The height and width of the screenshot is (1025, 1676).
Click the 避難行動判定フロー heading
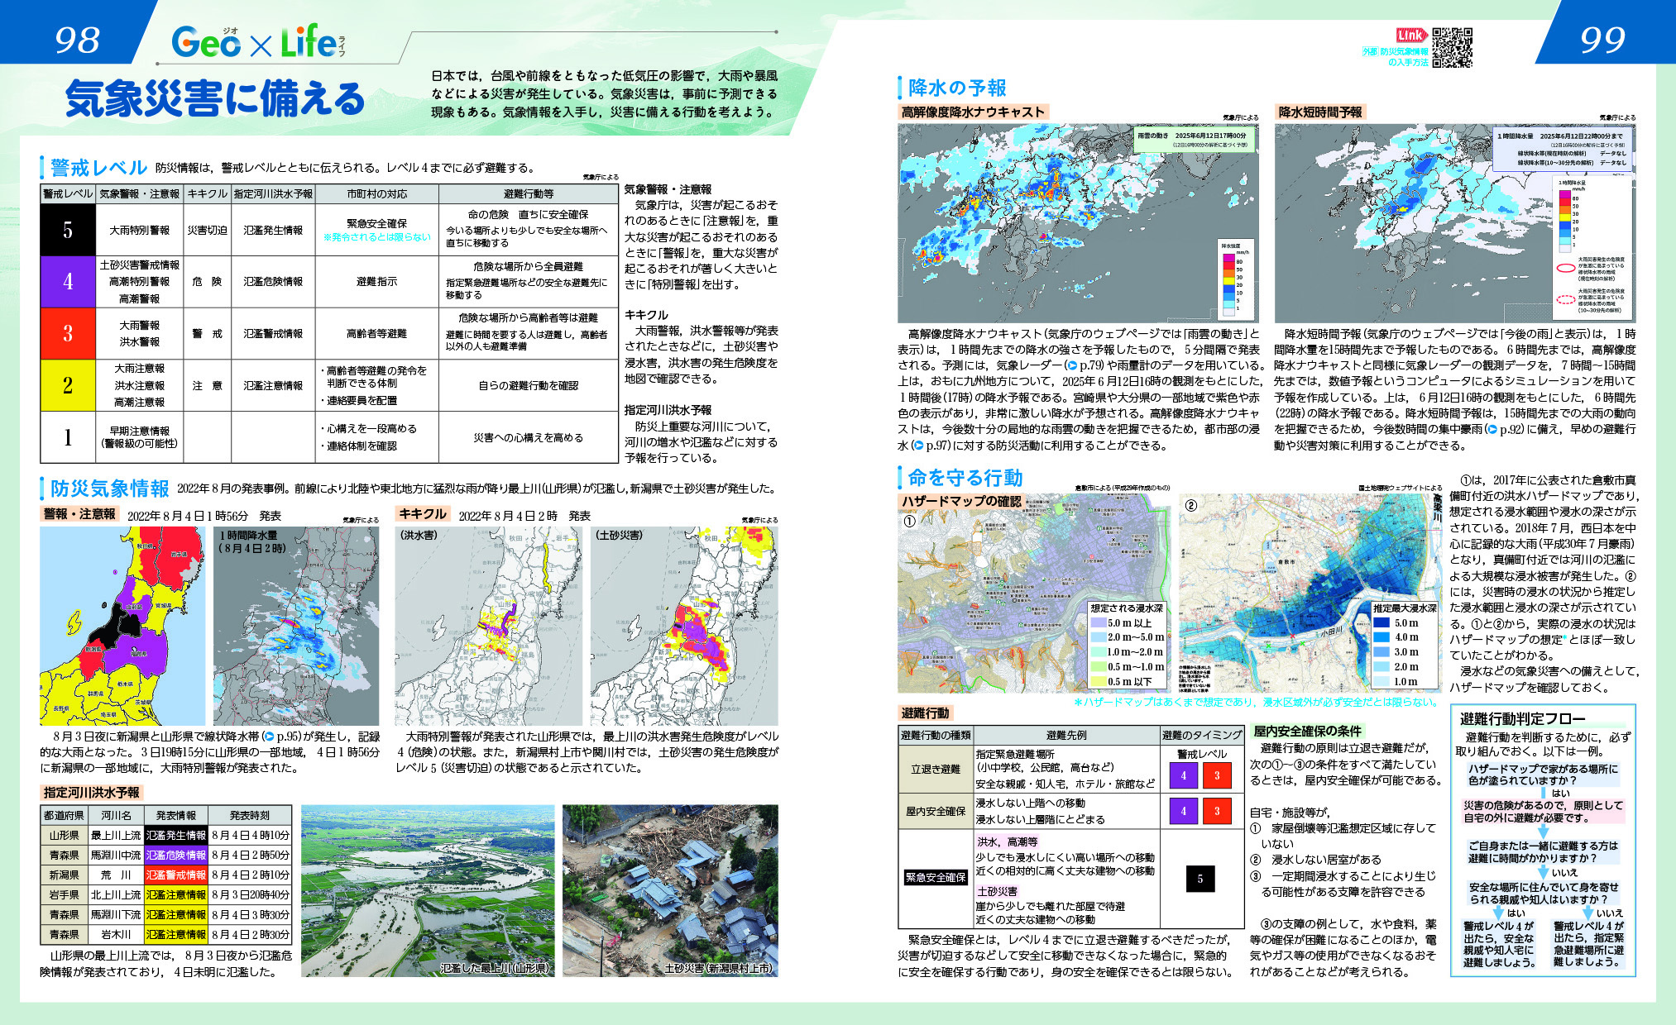point(1522,718)
